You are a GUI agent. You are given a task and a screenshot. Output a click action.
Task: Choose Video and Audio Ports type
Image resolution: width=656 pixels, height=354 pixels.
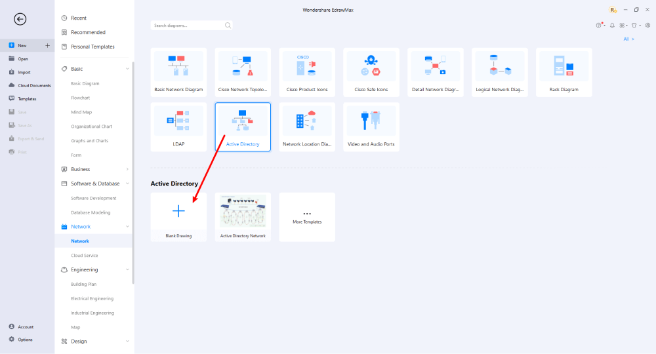pos(371,127)
